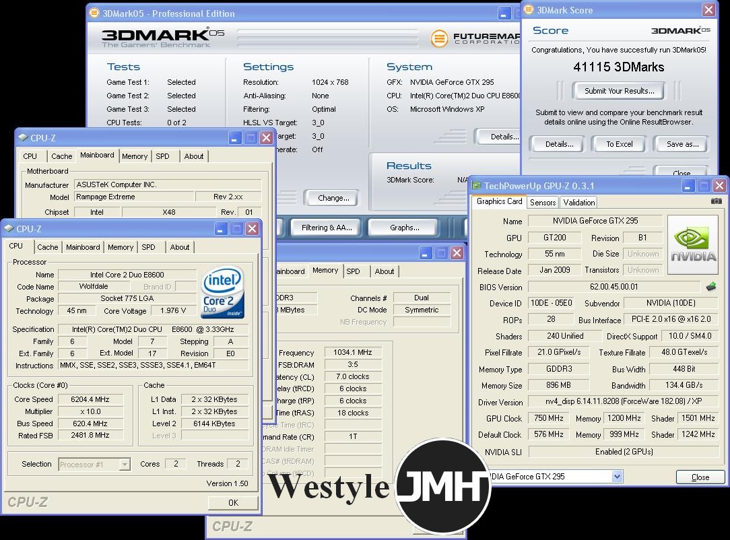Click Close button in GPU-Z
Image resolution: width=730 pixels, height=540 pixels.
tap(700, 477)
